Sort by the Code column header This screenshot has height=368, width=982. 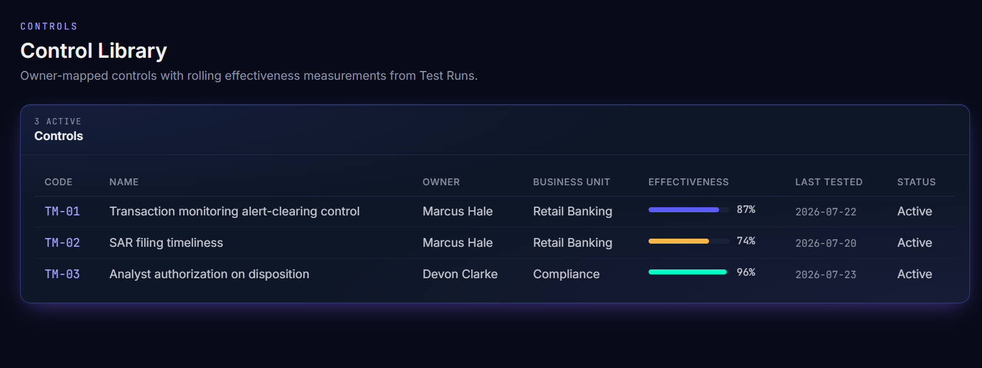pyautogui.click(x=59, y=182)
